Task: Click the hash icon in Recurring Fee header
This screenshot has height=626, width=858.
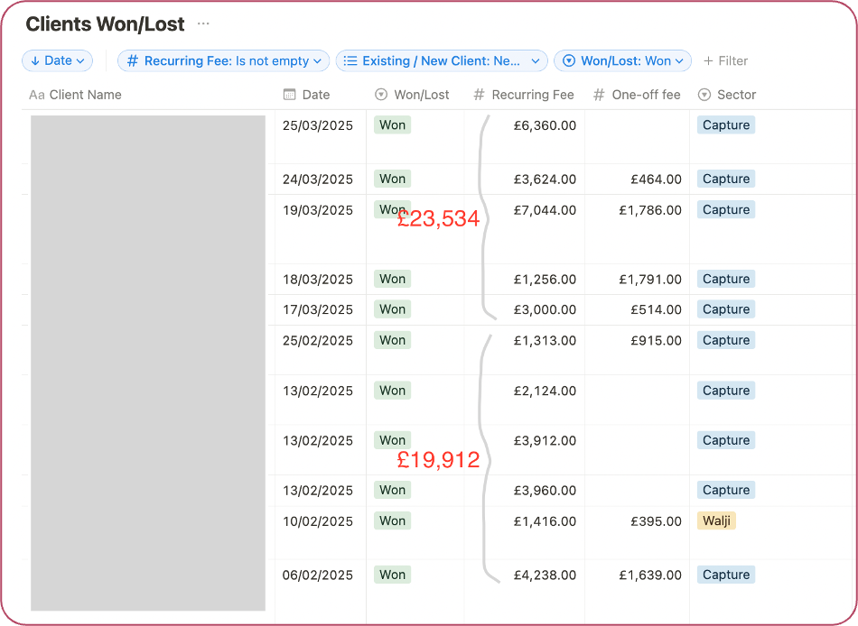Action: tap(479, 95)
